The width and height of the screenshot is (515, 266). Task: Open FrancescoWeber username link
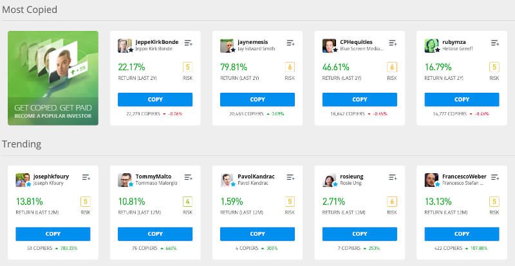[464, 176]
